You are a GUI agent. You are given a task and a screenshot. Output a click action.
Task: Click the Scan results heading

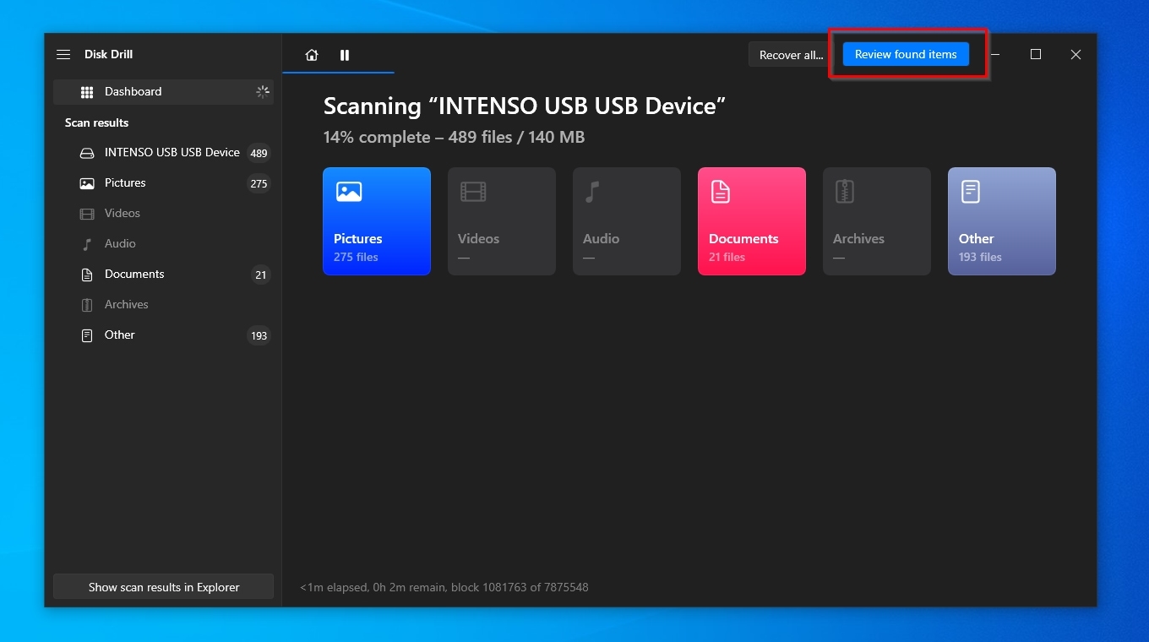tap(97, 122)
